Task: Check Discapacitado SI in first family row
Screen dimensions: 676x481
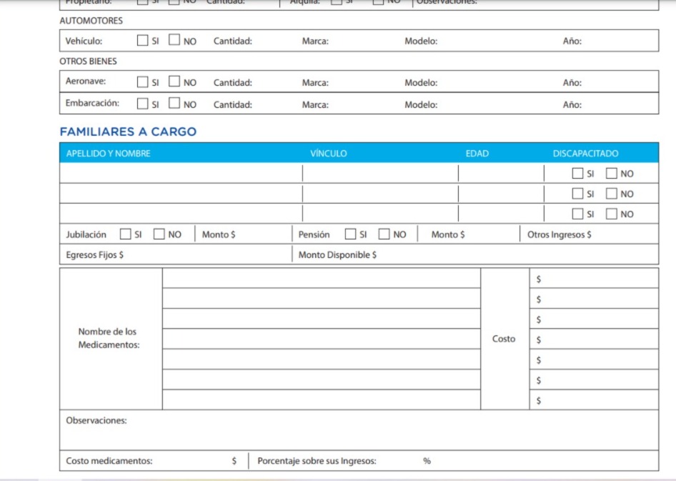Action: pyautogui.click(x=577, y=173)
